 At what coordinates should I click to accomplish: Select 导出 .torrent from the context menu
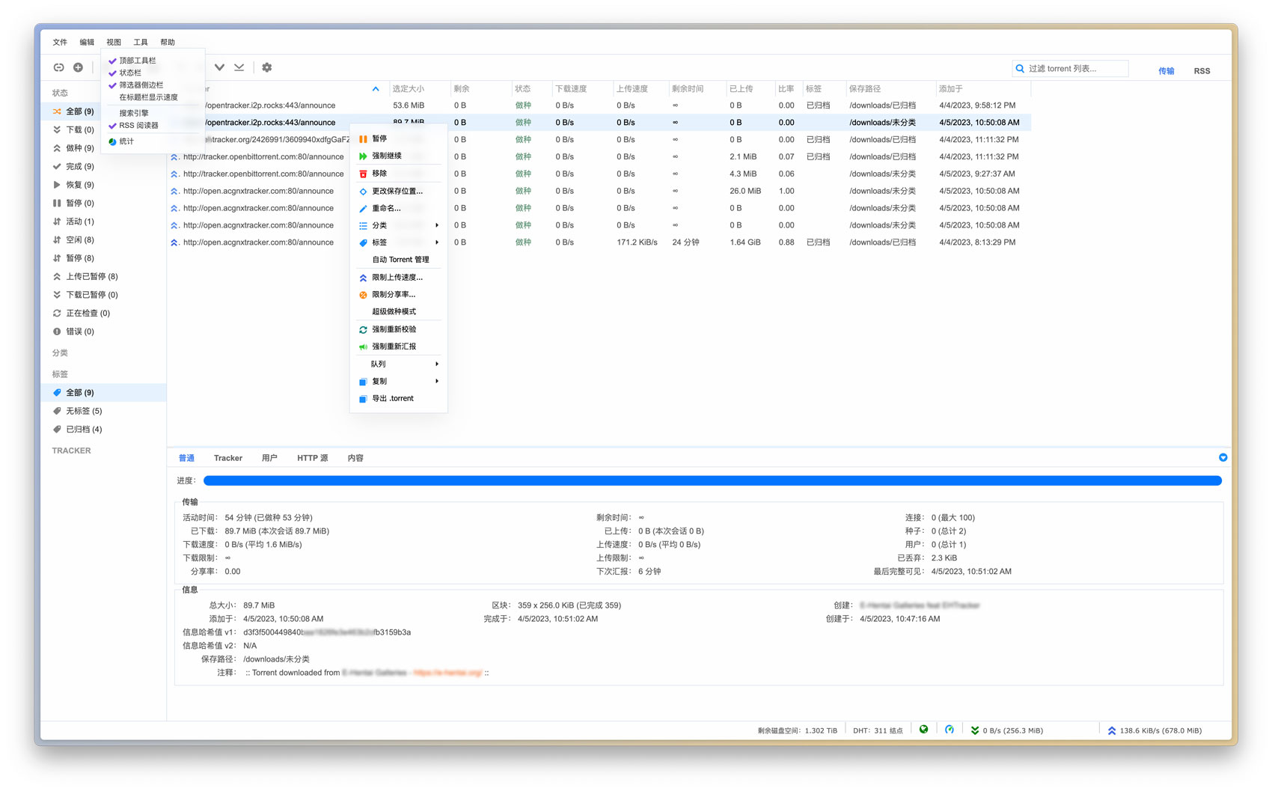tap(393, 398)
